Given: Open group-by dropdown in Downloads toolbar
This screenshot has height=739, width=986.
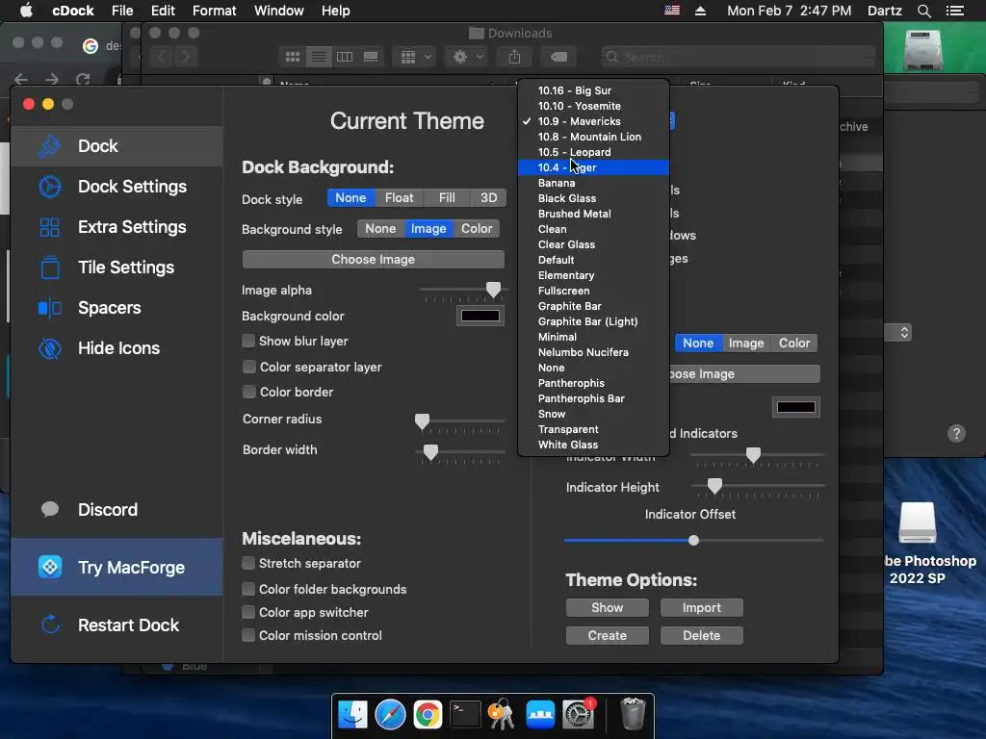Looking at the screenshot, I should tap(415, 57).
